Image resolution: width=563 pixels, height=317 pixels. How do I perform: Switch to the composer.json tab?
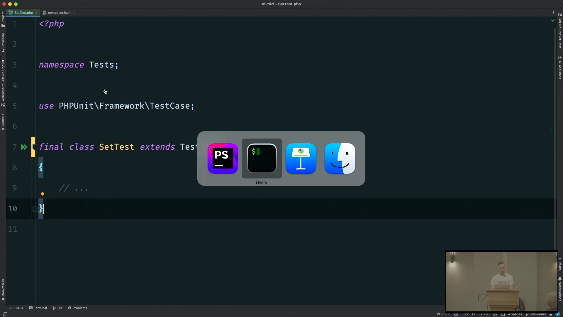(x=59, y=13)
